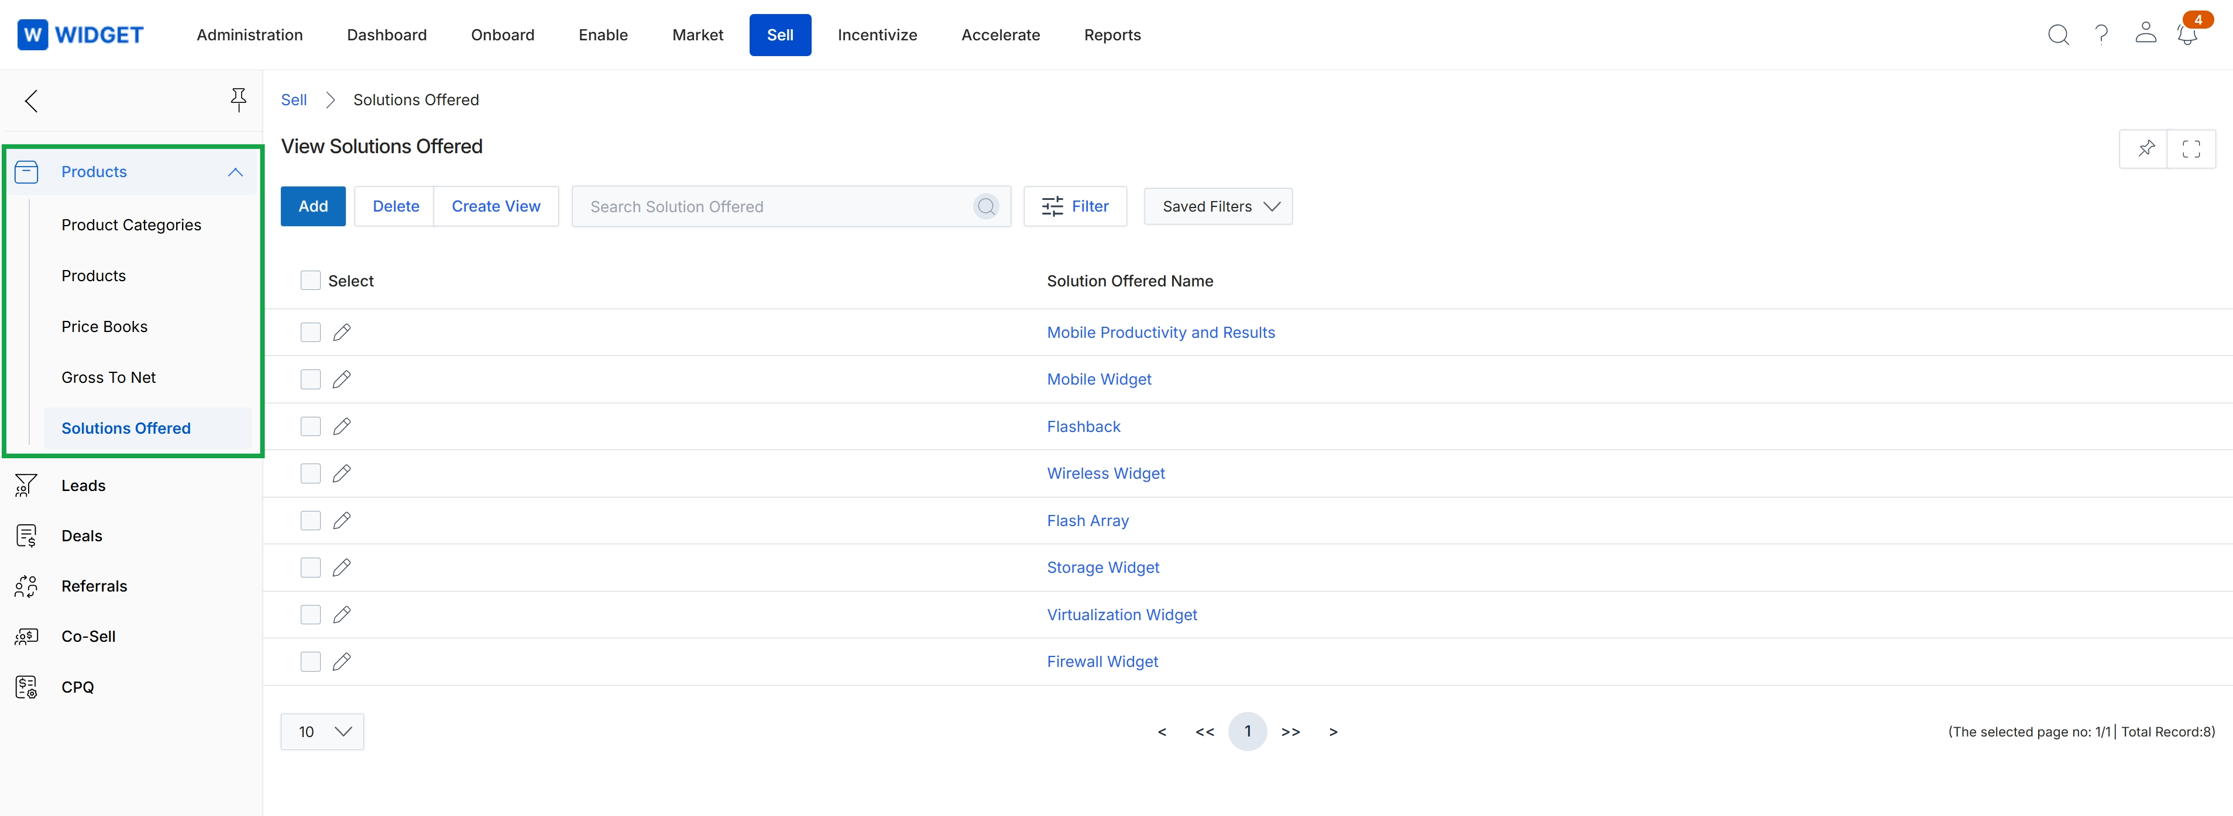
Task: Open the help question mark icon
Action: pyautogui.click(x=2101, y=34)
